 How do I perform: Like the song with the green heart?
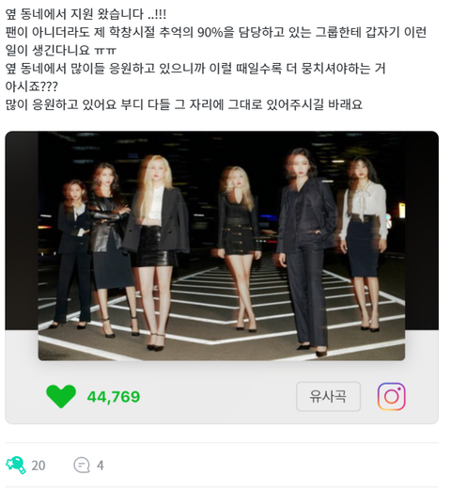[61, 396]
